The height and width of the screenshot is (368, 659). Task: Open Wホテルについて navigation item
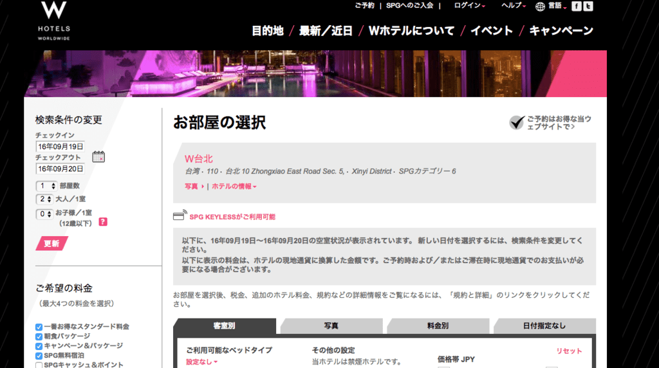pyautogui.click(x=411, y=31)
